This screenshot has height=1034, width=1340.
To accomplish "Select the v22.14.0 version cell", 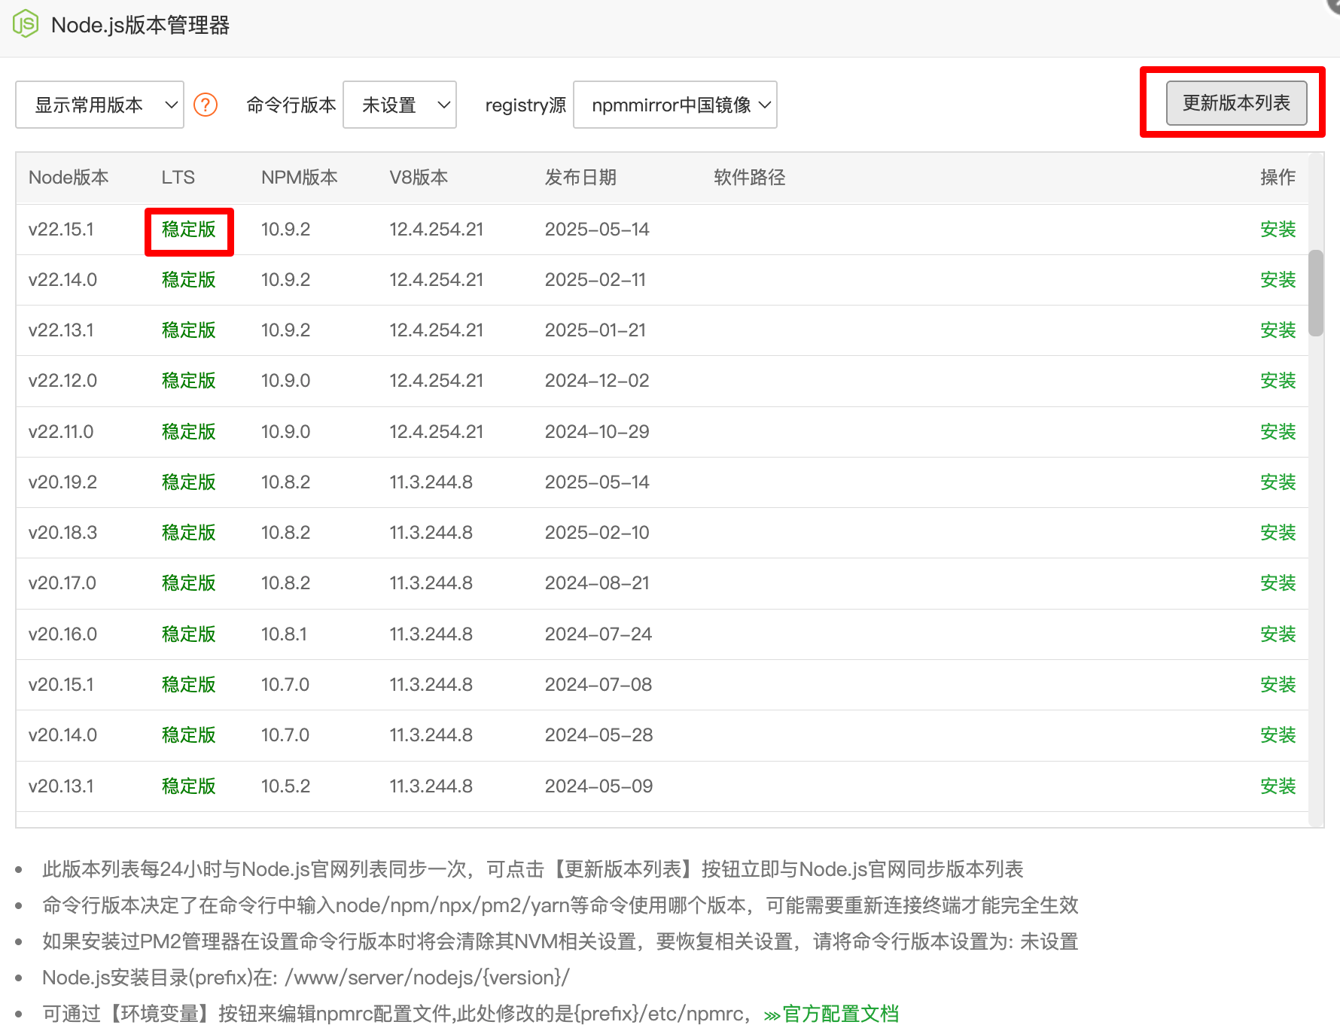I will click(x=63, y=280).
